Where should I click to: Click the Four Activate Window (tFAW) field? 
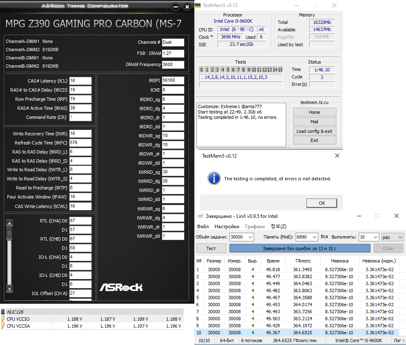pyautogui.click(x=80, y=197)
